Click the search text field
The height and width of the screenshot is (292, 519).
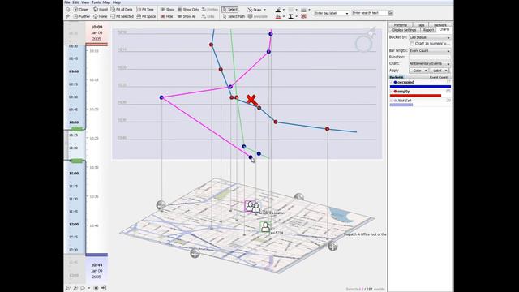(369, 13)
